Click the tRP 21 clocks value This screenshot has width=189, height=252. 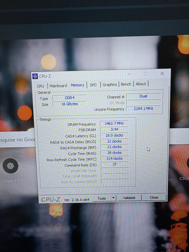click(114, 147)
